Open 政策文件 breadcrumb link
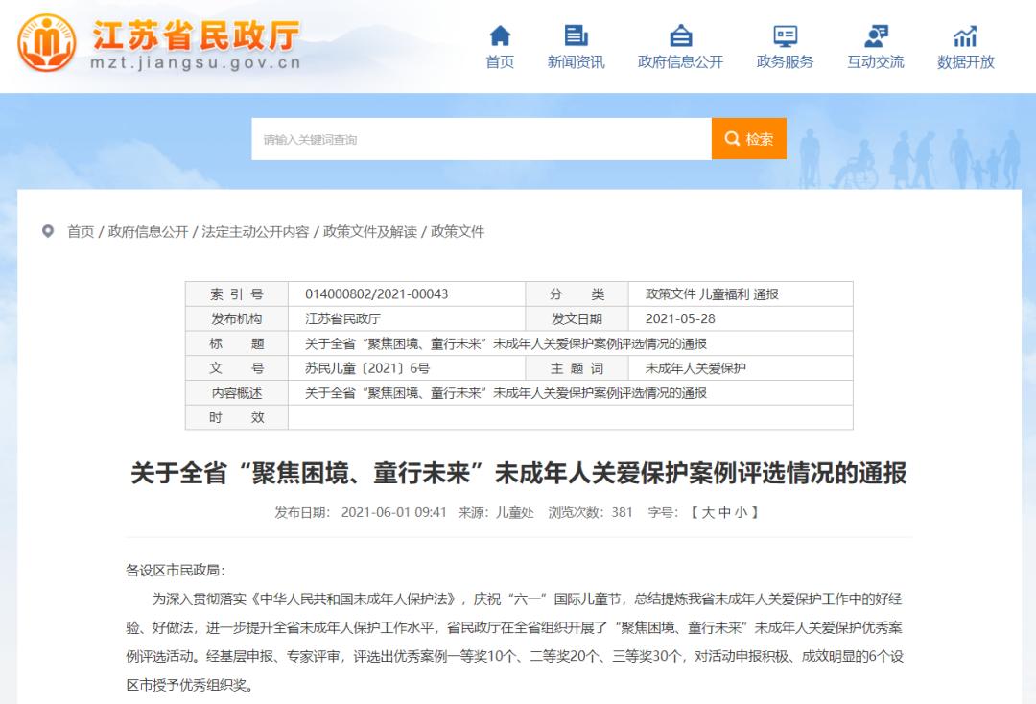This screenshot has height=704, width=1036. click(x=458, y=232)
